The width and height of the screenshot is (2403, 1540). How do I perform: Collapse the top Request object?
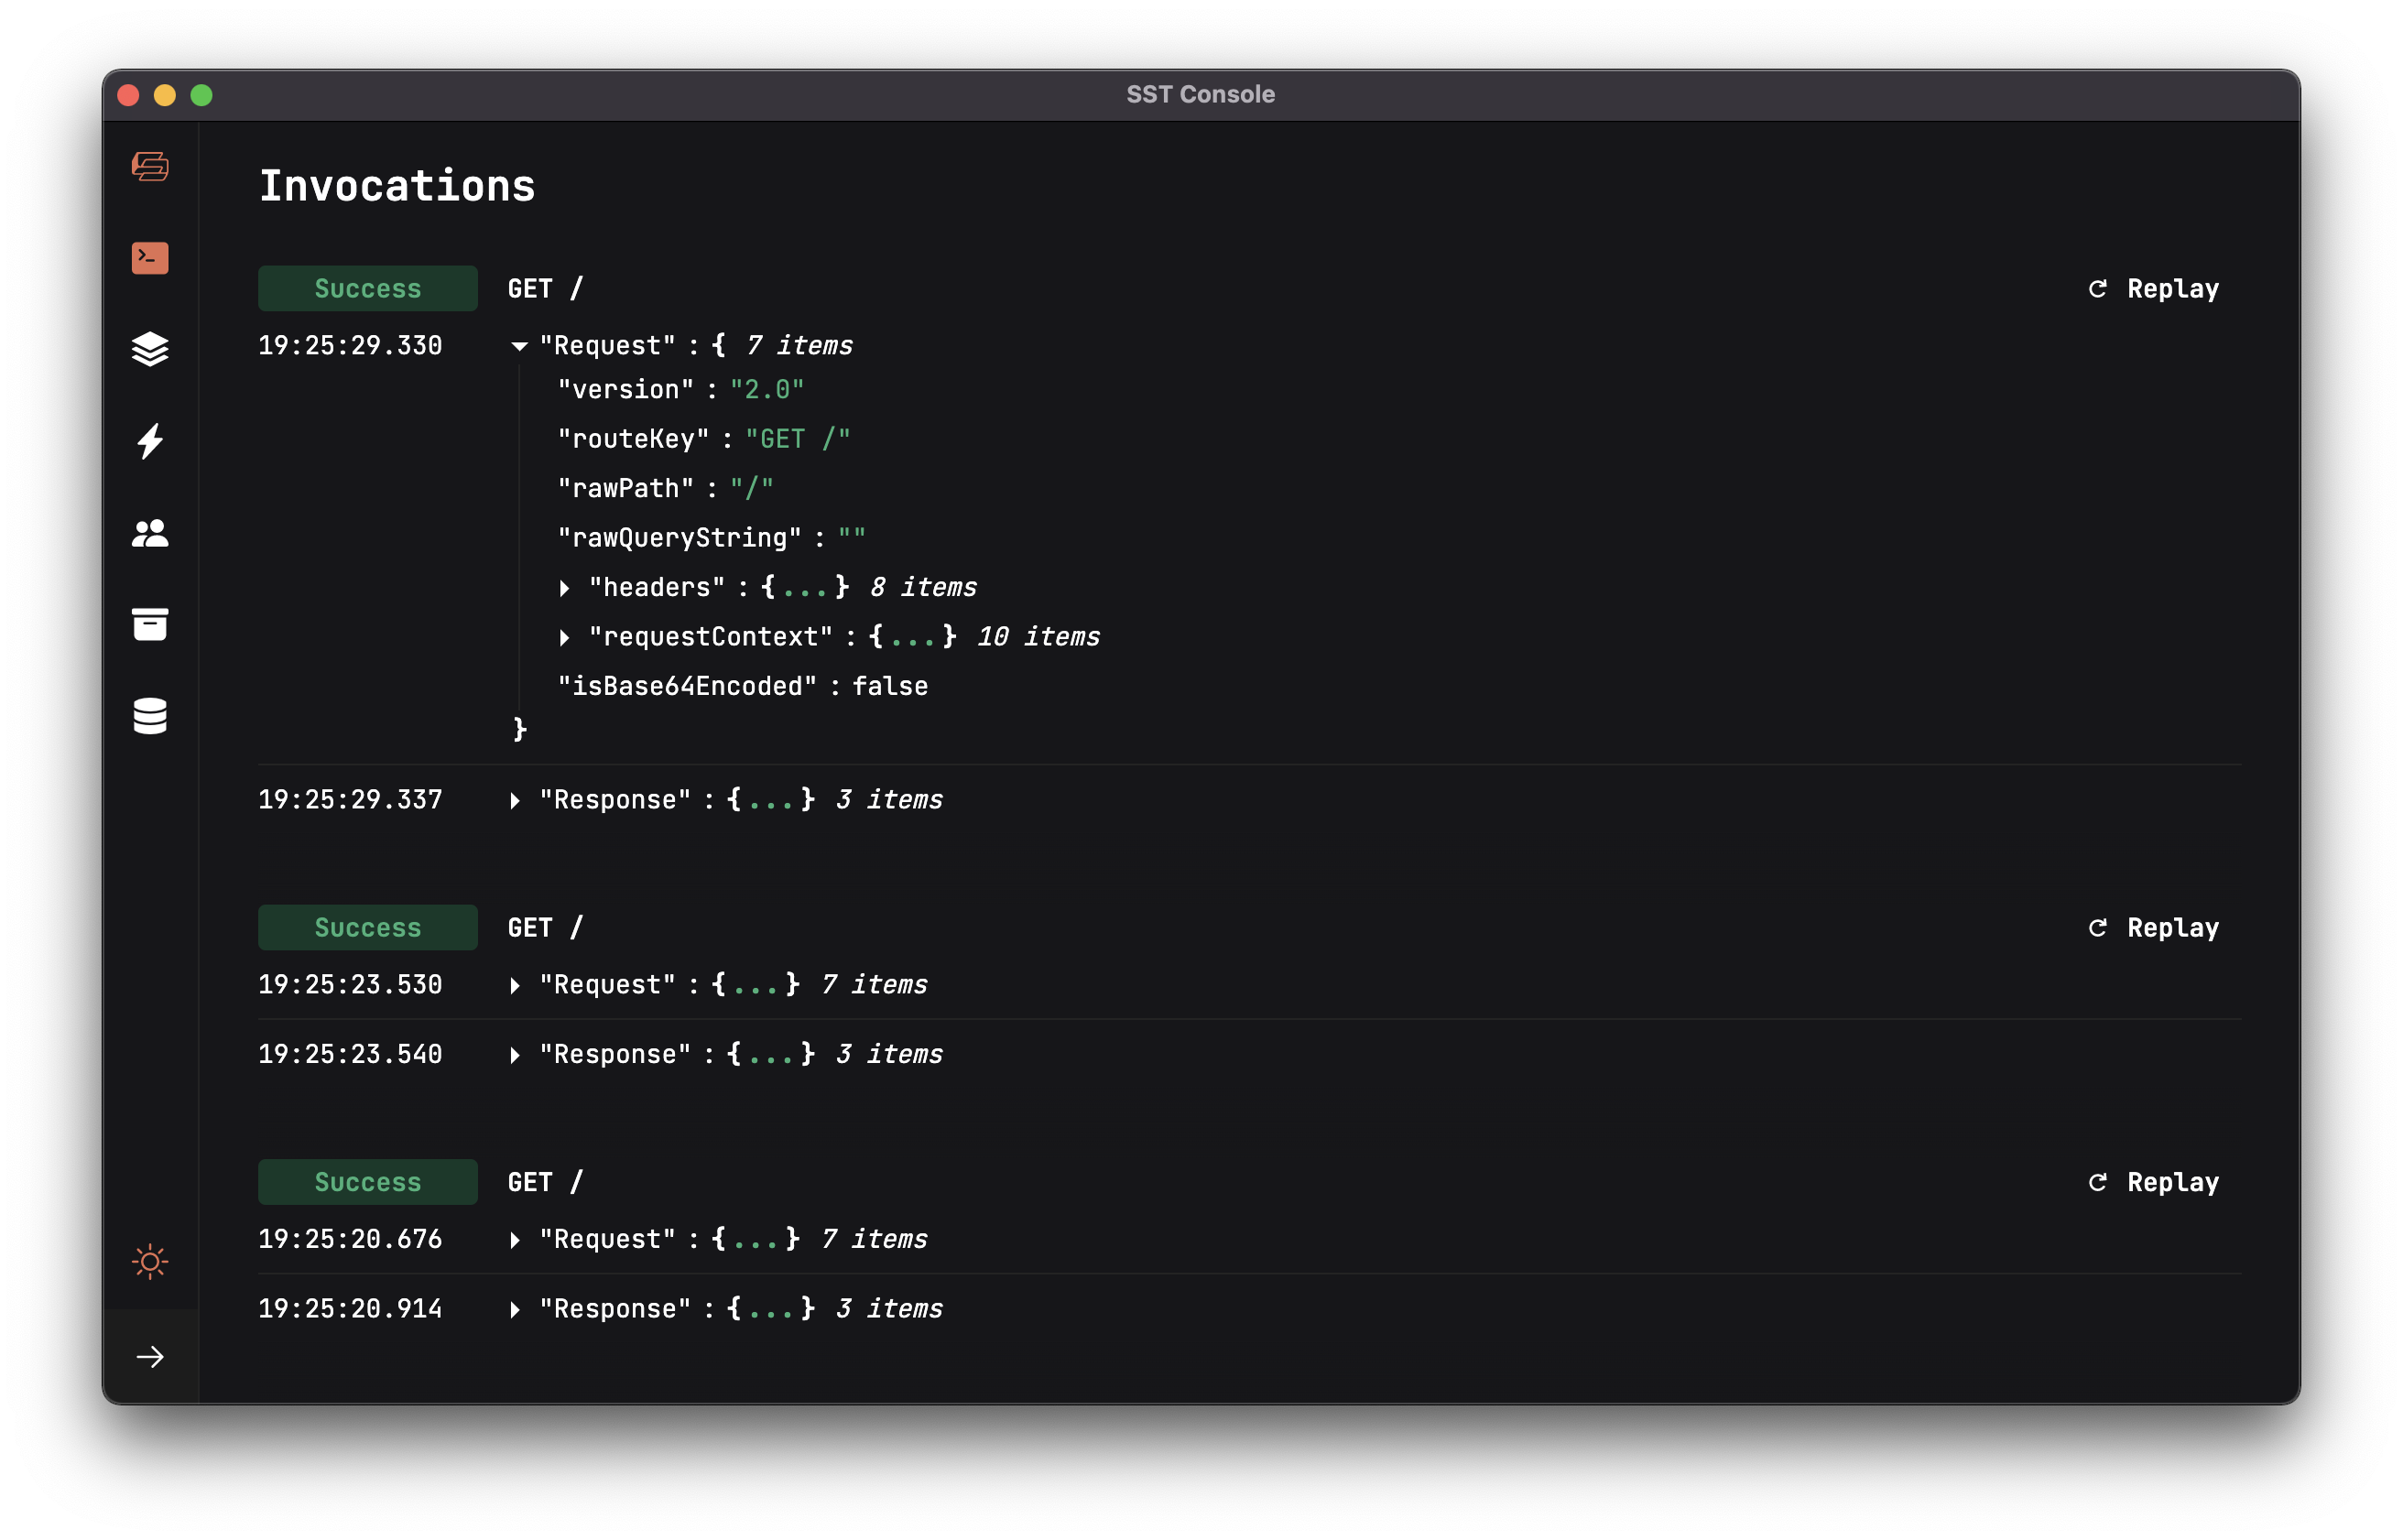coord(520,343)
